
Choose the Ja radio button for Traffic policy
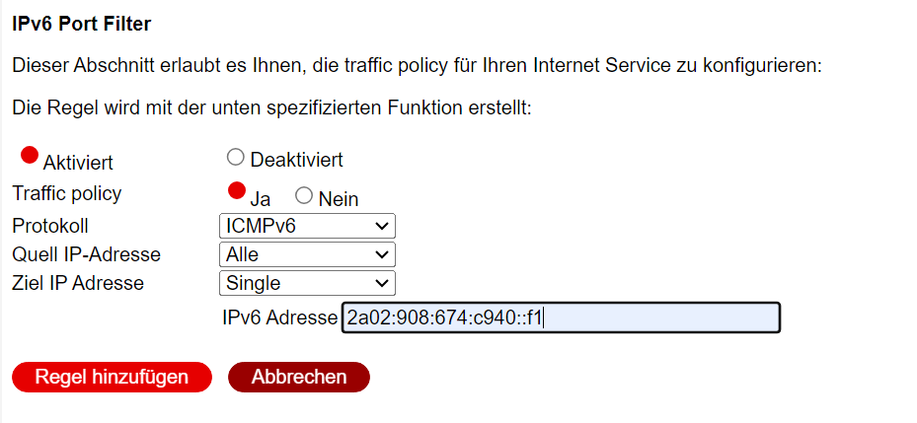[x=236, y=190]
